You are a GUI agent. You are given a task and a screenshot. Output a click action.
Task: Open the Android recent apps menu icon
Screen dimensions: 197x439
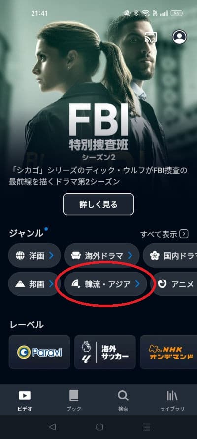pos(146,427)
